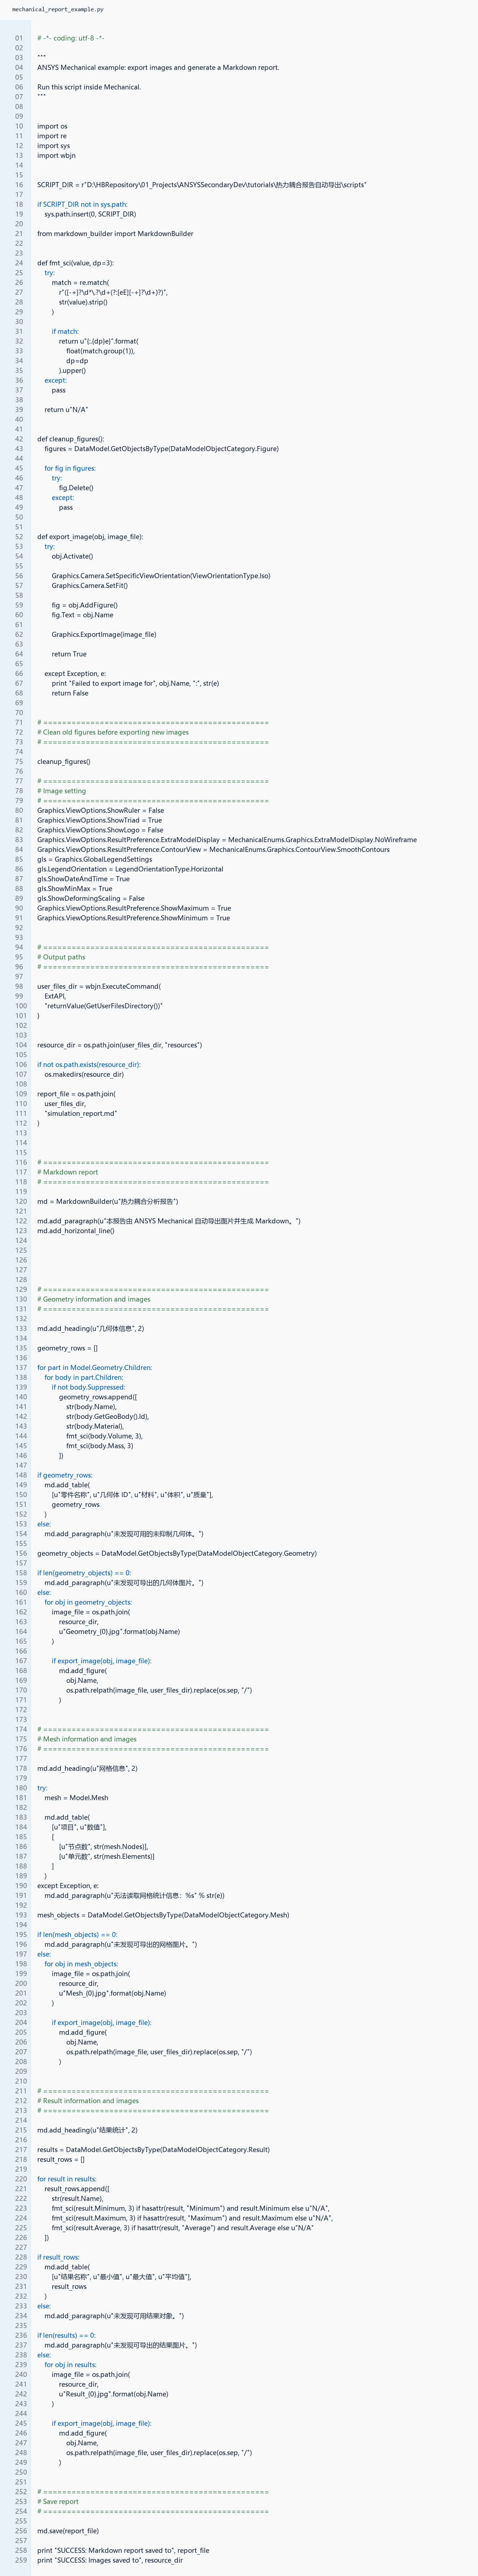Click the '# Output paths' comment

(61, 957)
